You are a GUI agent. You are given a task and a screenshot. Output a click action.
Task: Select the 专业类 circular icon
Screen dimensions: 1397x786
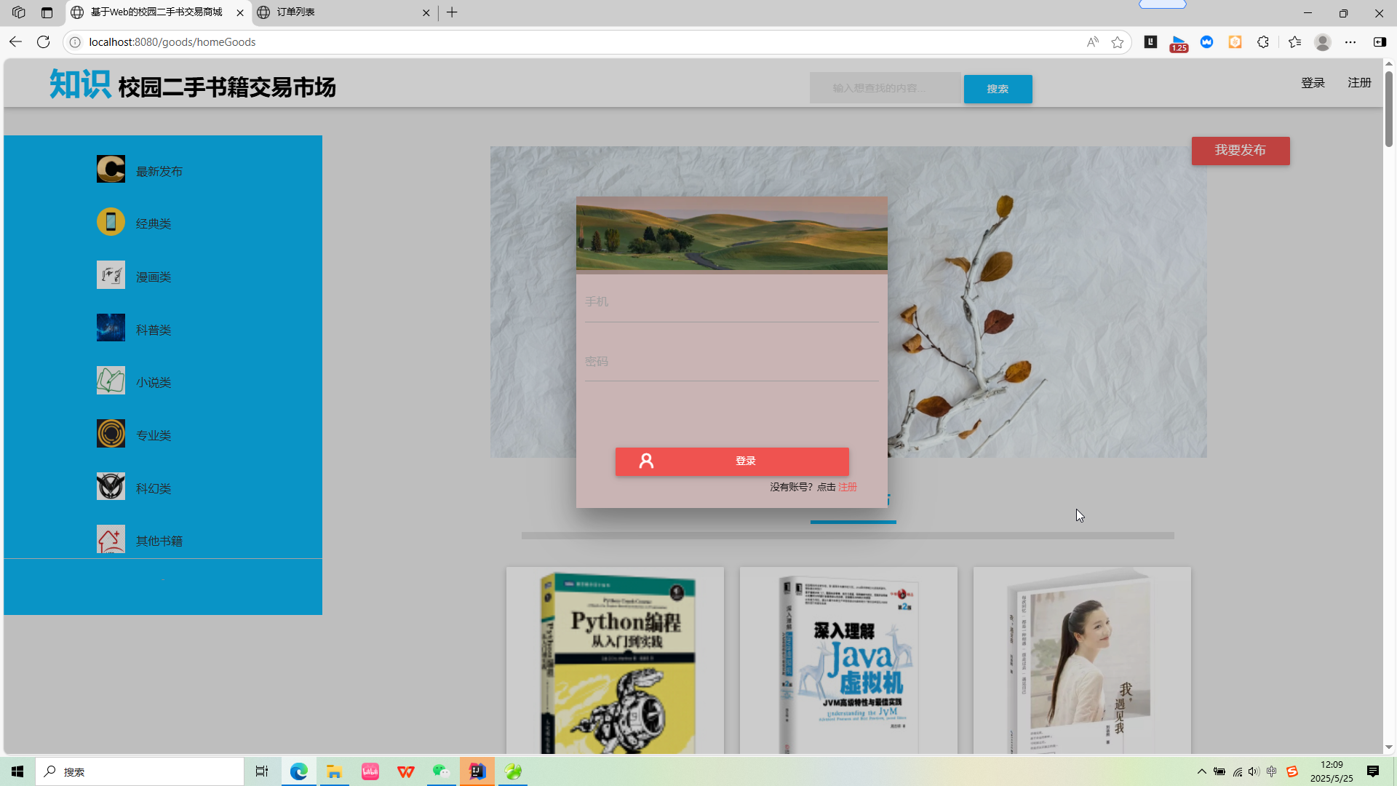[111, 434]
